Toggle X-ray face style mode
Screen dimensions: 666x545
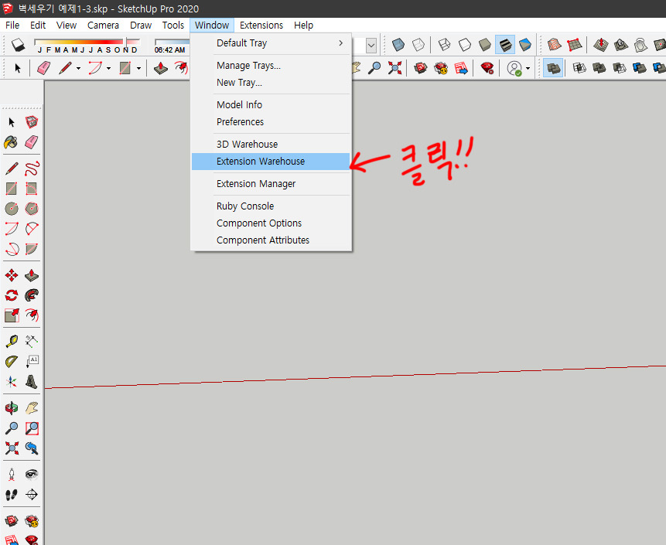point(398,46)
